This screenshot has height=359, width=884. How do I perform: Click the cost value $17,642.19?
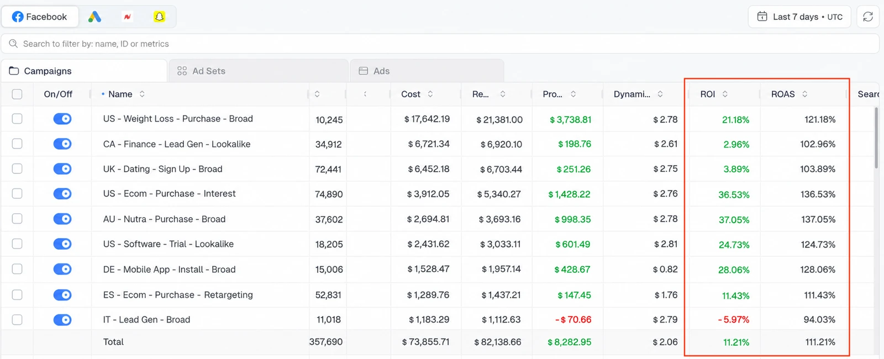tap(427, 119)
